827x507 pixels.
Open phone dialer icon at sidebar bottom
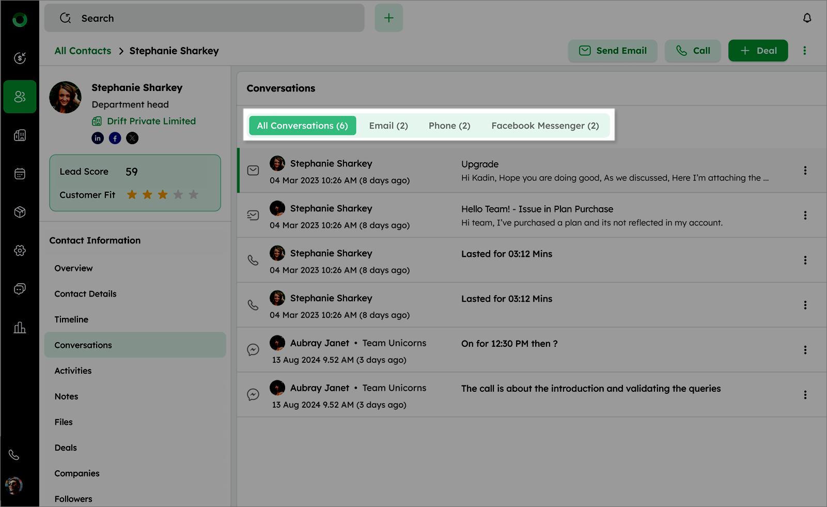point(14,455)
